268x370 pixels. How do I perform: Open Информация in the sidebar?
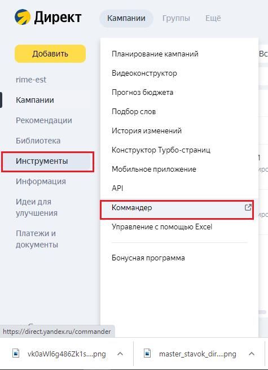(x=41, y=181)
